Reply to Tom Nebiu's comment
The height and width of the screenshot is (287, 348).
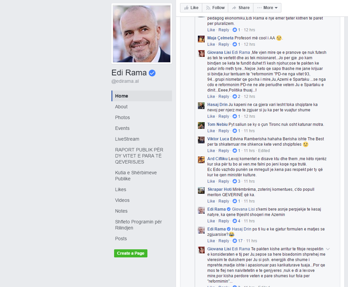[223, 131]
